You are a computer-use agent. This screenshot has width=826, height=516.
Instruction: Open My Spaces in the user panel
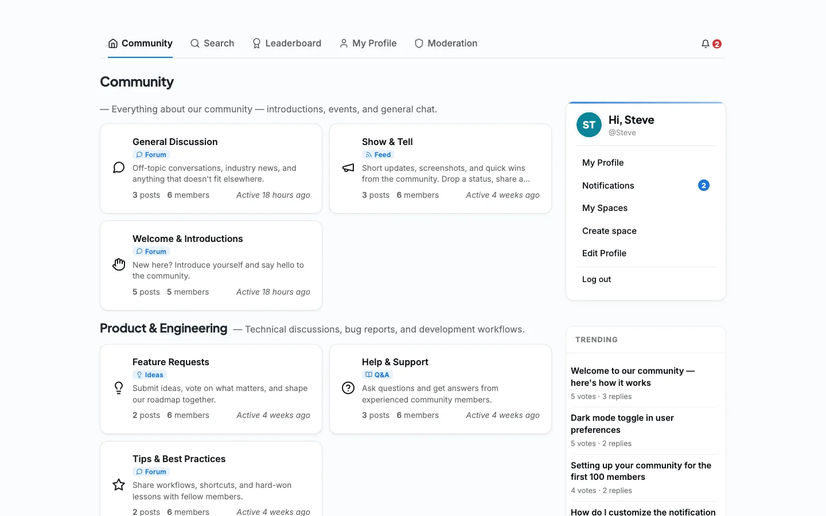point(646,208)
